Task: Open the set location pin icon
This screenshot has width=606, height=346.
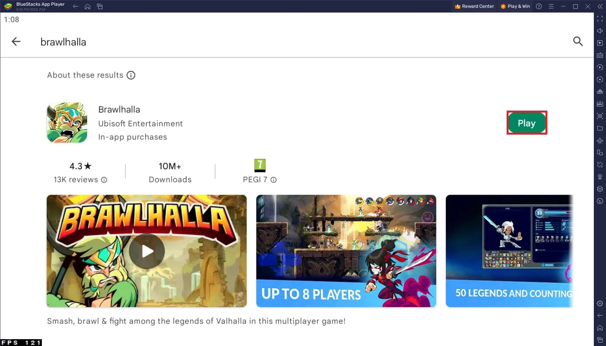Action: [x=600, y=177]
